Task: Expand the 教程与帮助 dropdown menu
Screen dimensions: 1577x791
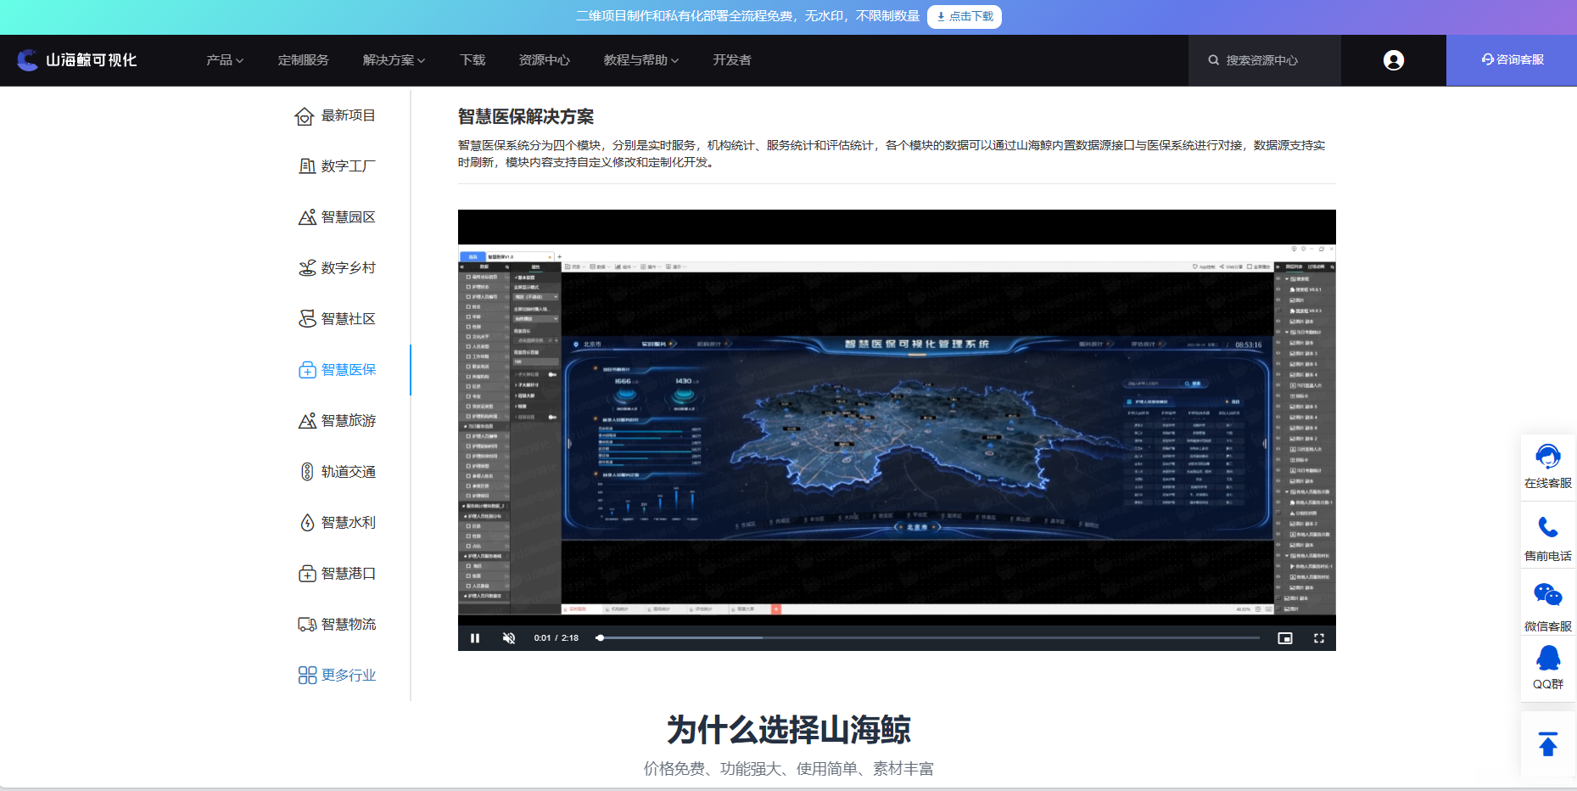Action: click(x=641, y=60)
